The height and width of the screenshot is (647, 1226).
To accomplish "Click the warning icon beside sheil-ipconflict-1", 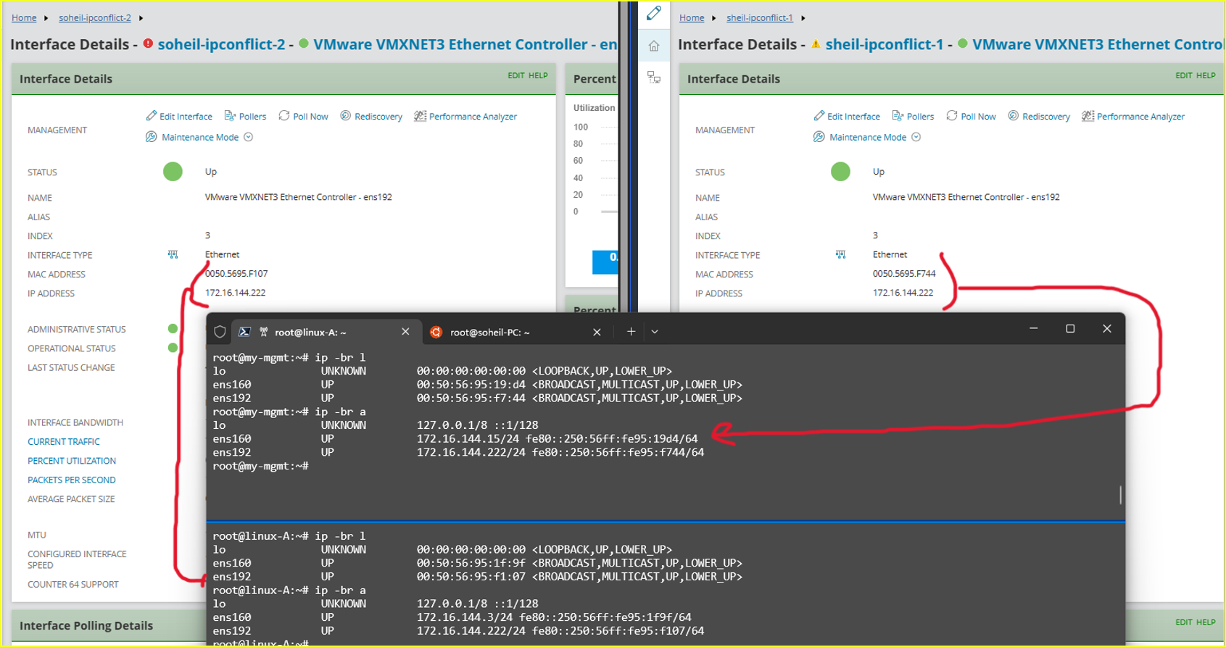I will coord(816,43).
